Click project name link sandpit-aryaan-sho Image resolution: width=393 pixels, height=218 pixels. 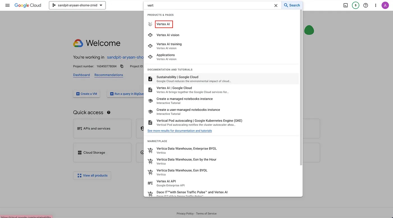(125, 57)
